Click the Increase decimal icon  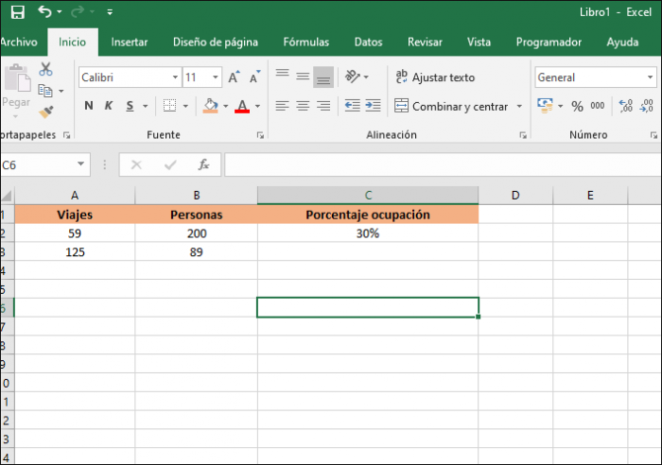(x=626, y=106)
